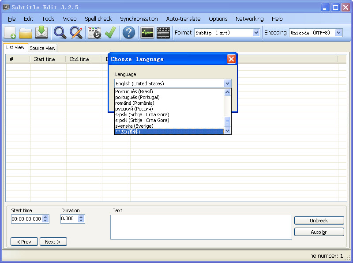Decrease Start time with down spinner
Viewport: 353px width, 263px height.
pyautogui.click(x=45, y=221)
